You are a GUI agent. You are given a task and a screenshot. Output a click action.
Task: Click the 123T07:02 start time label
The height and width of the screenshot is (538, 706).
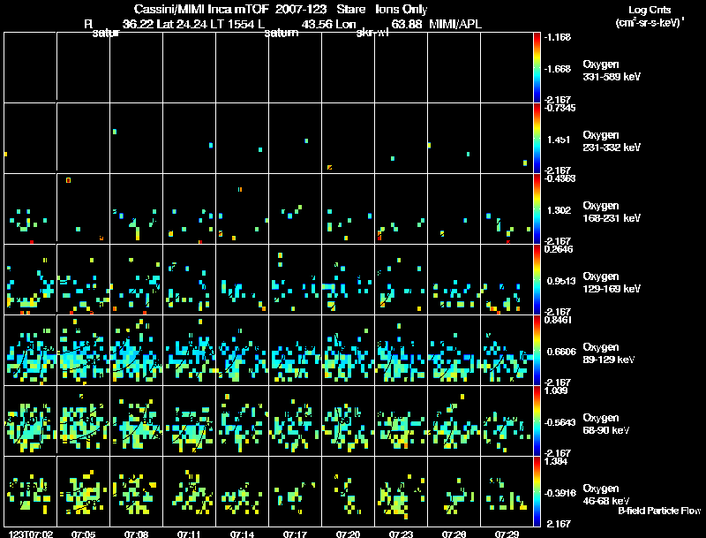click(x=29, y=534)
